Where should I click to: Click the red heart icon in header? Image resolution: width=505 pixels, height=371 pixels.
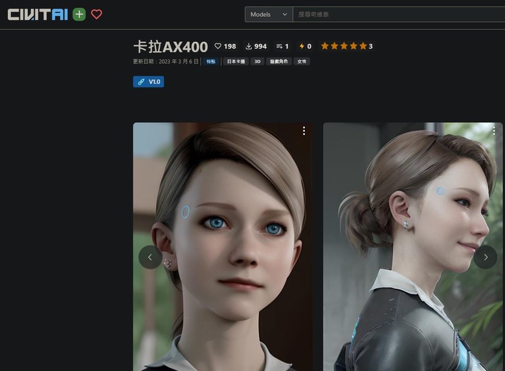click(x=96, y=14)
